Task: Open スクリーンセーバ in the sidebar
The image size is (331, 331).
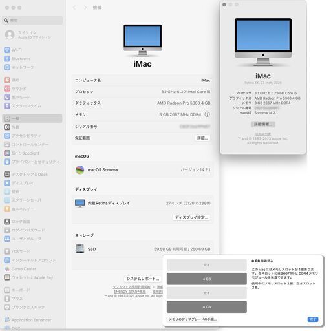Action: (x=32, y=200)
